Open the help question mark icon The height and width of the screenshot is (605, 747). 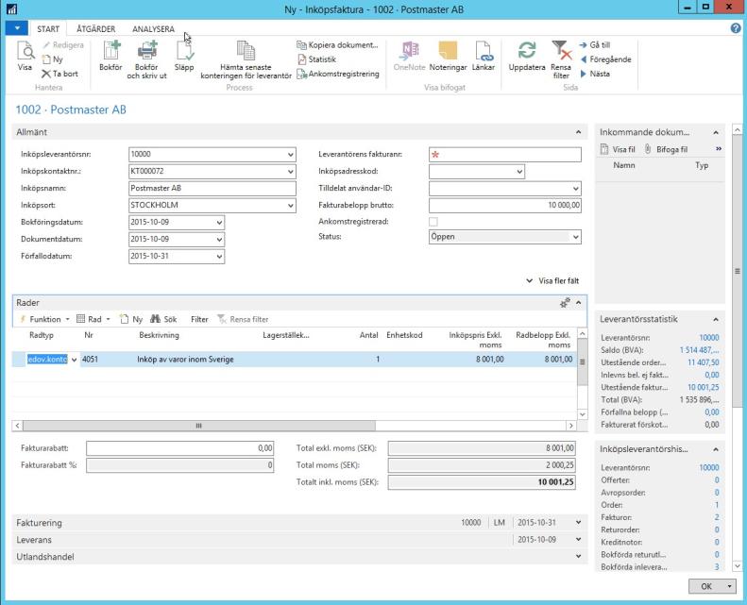[736, 28]
